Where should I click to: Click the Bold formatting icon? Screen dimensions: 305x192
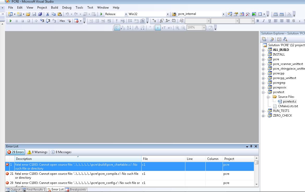click(258, 21)
